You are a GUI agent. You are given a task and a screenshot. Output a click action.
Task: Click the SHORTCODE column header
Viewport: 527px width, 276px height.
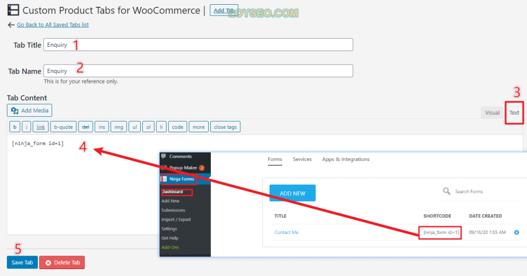(x=437, y=216)
